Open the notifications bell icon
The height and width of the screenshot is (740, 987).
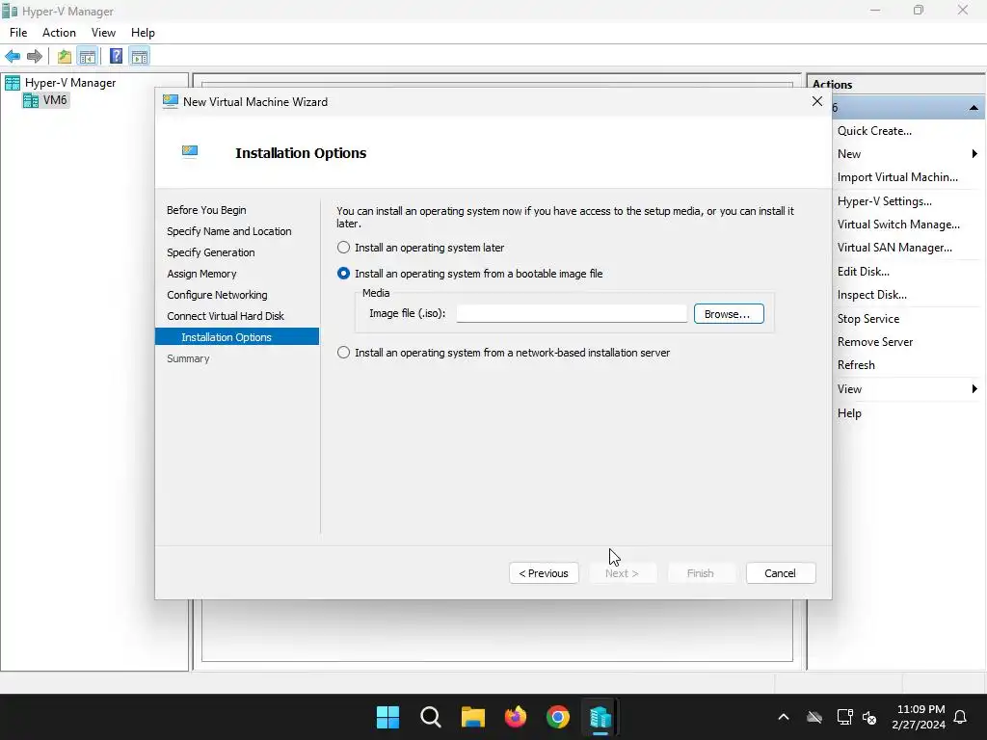pyautogui.click(x=961, y=717)
